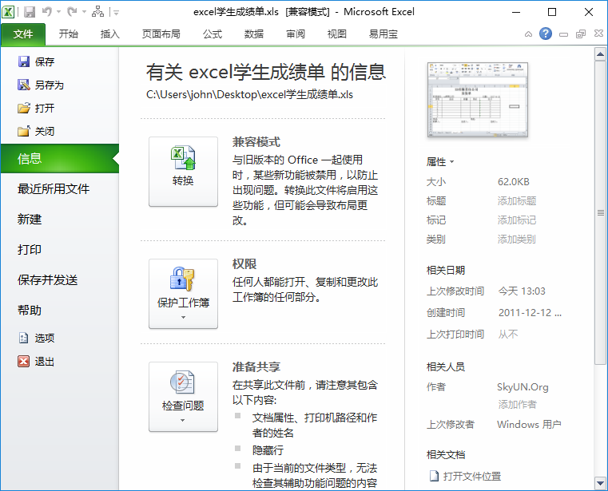Click the Excel application icon
The width and height of the screenshot is (608, 491).
(x=8, y=12)
